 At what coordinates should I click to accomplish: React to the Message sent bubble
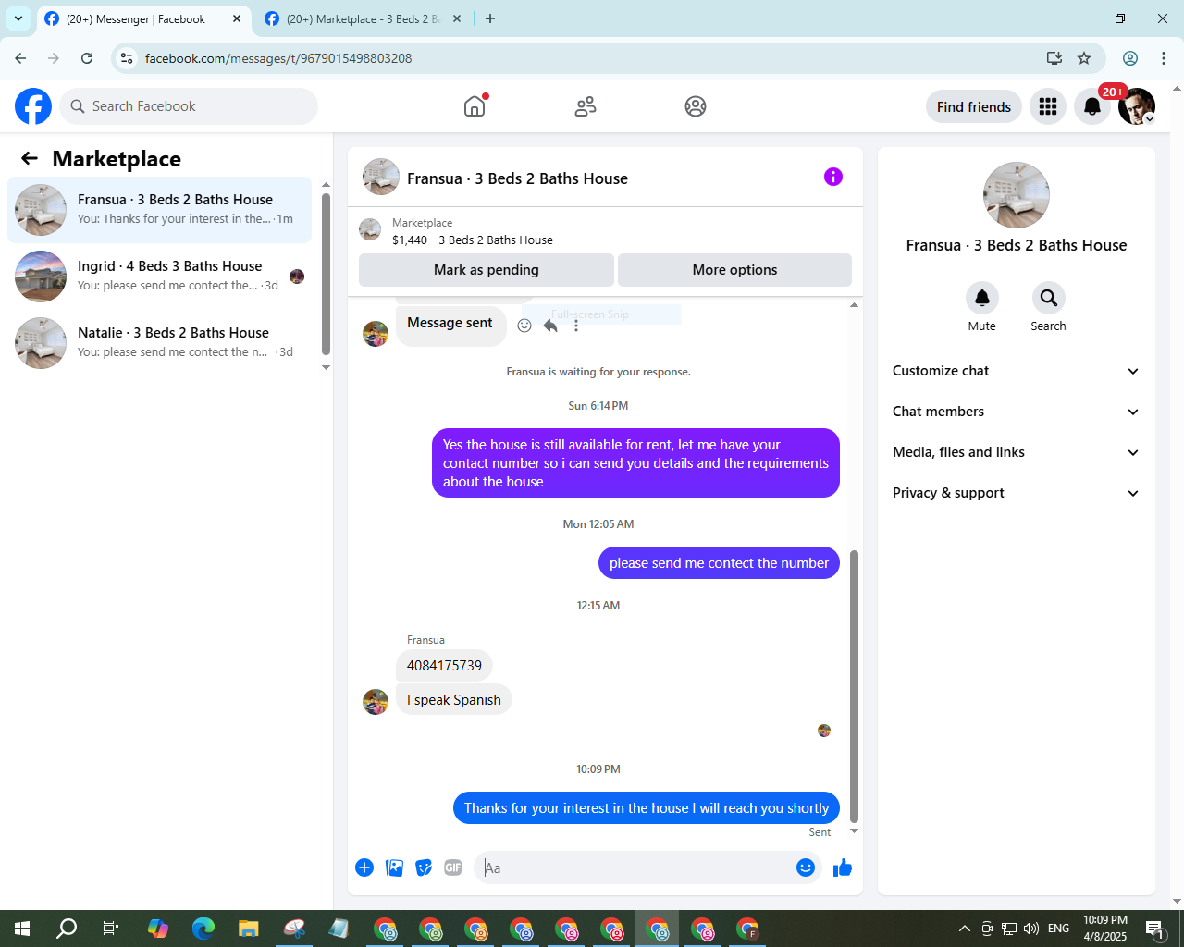coord(524,326)
